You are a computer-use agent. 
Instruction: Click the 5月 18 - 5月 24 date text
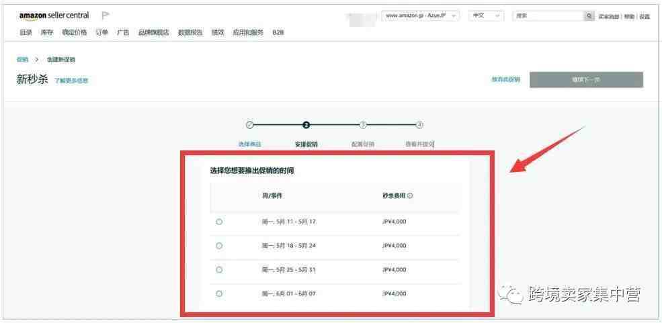(289, 245)
